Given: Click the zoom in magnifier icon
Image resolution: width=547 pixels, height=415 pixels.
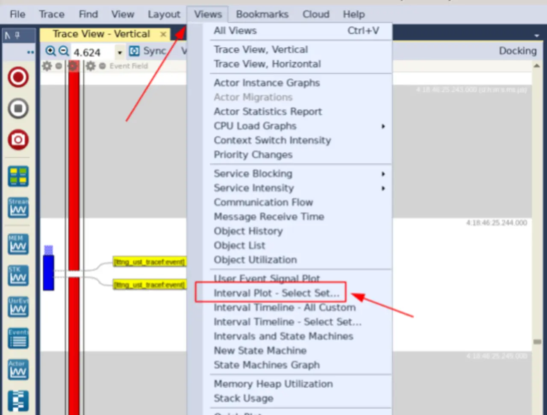Looking at the screenshot, I should point(50,51).
